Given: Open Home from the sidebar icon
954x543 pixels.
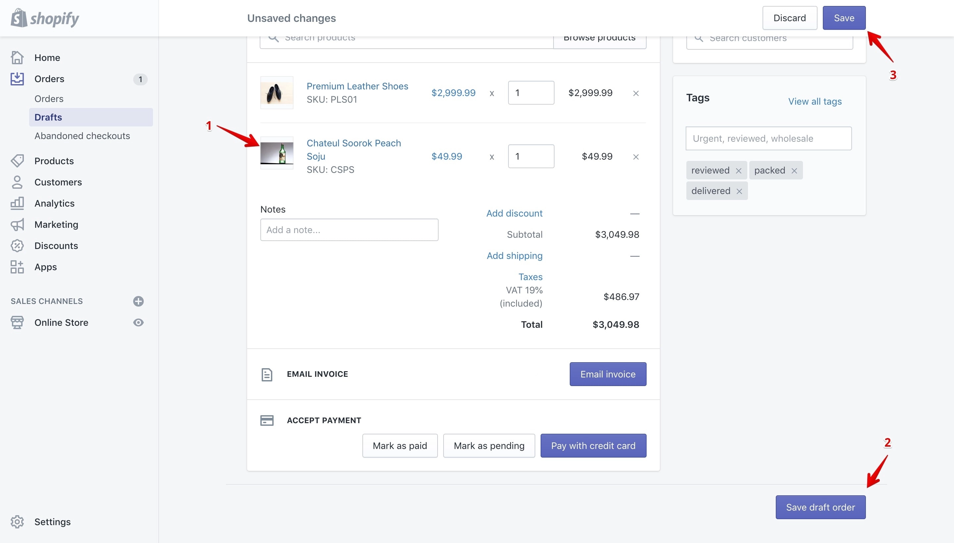Looking at the screenshot, I should coord(17,57).
